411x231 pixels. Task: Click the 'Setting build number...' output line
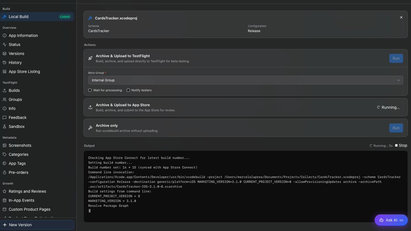(x=110, y=163)
